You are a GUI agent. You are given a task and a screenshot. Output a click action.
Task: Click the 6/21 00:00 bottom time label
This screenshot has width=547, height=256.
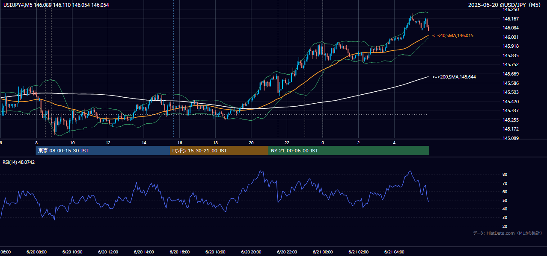[x=322, y=252]
